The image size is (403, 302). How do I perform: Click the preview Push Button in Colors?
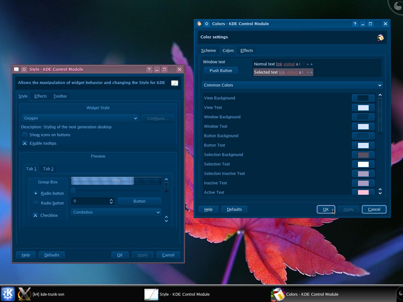pos(221,70)
